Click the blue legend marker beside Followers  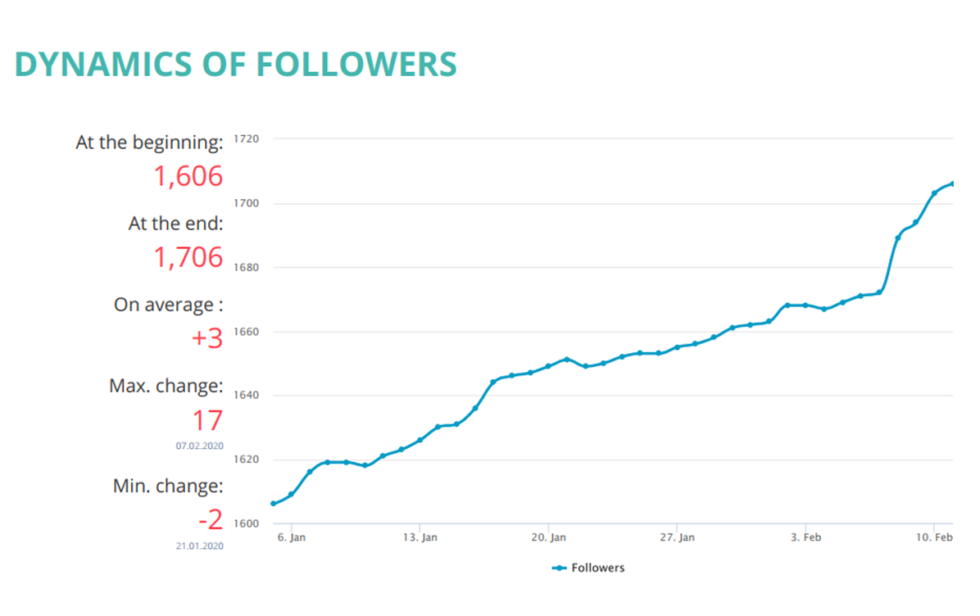click(560, 568)
